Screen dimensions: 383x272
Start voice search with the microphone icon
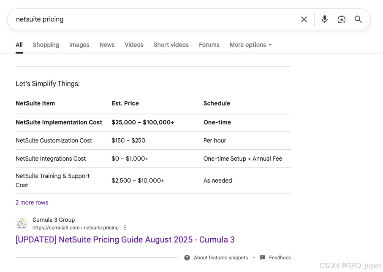tap(325, 19)
